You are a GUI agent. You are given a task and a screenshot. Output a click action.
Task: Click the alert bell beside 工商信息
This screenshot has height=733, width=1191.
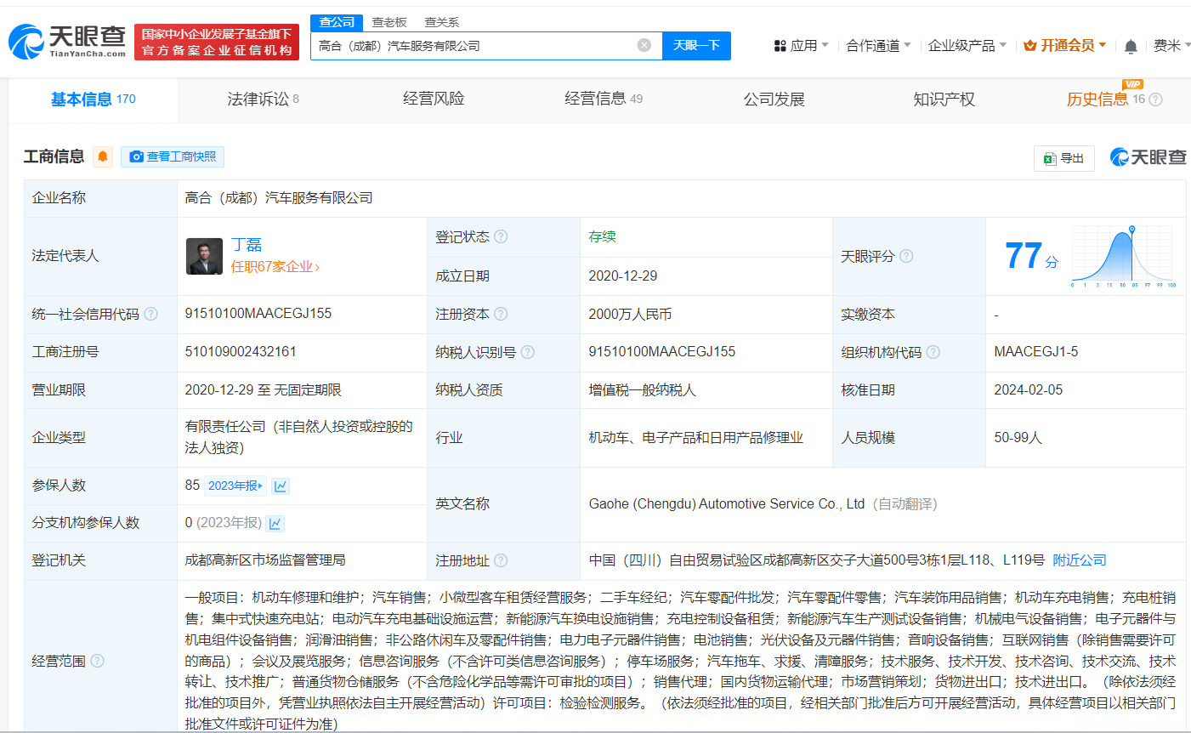pos(102,156)
